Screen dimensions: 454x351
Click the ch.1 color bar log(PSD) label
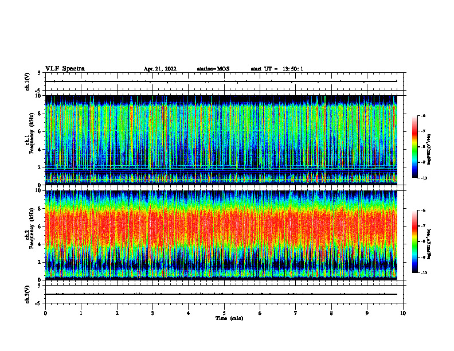(429, 149)
